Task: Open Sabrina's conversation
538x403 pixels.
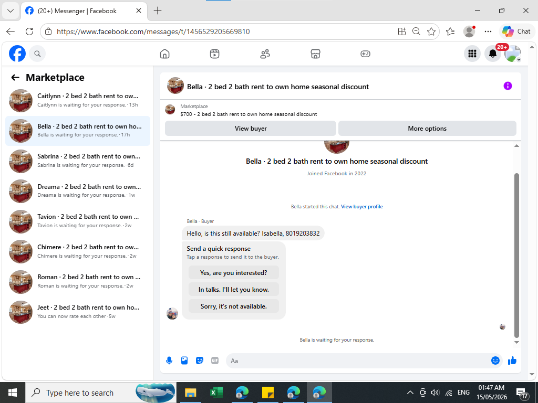Action: [78, 161]
